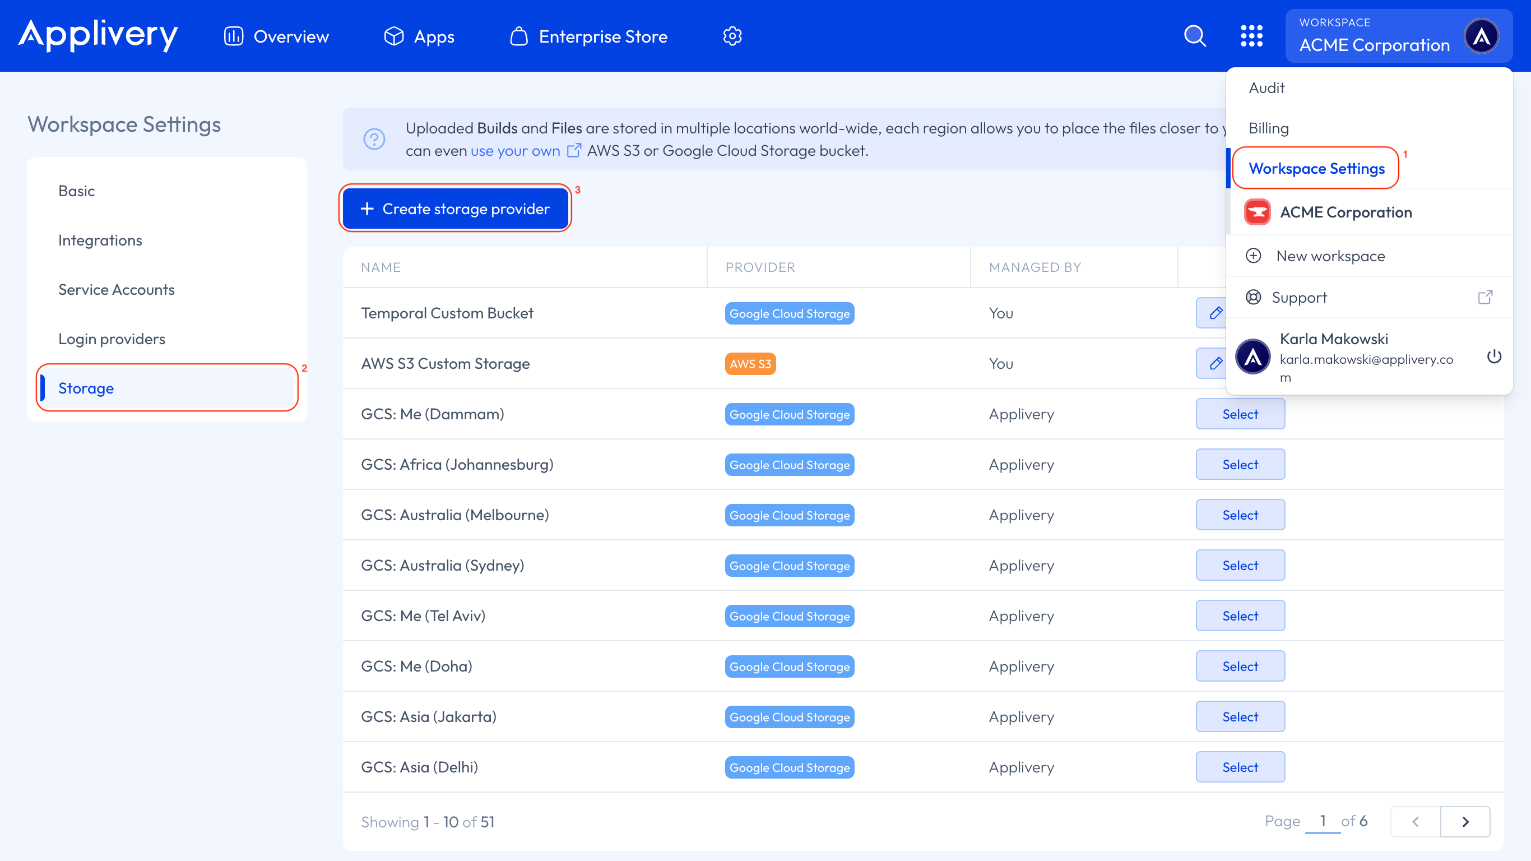The height and width of the screenshot is (861, 1531).
Task: Click the settings gear in top navigation
Action: click(x=732, y=36)
